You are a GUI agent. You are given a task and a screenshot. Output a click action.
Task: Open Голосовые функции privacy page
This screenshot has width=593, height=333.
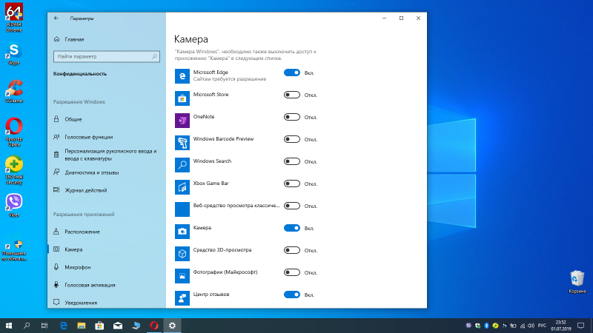[88, 136]
